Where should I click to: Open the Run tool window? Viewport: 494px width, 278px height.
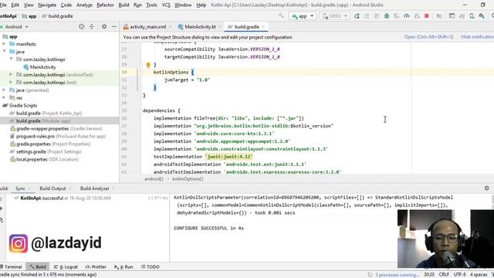point(123,266)
